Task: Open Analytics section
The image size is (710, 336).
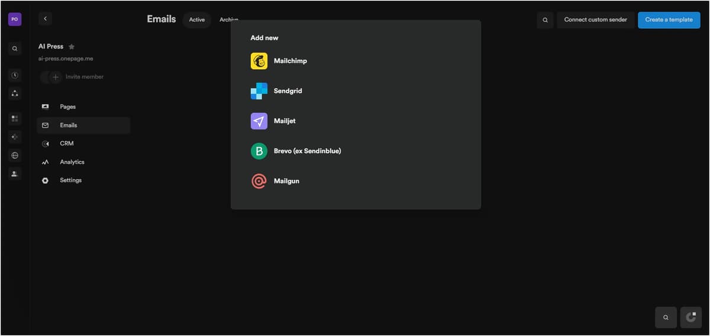Action: pyautogui.click(x=72, y=162)
